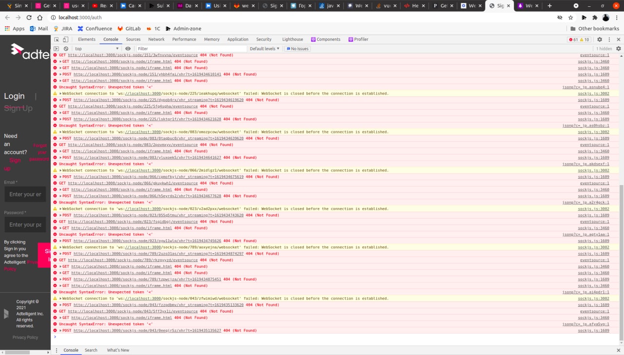Bookmark this page with star icon
Viewport: 624px width, 355px height.
coord(571,18)
